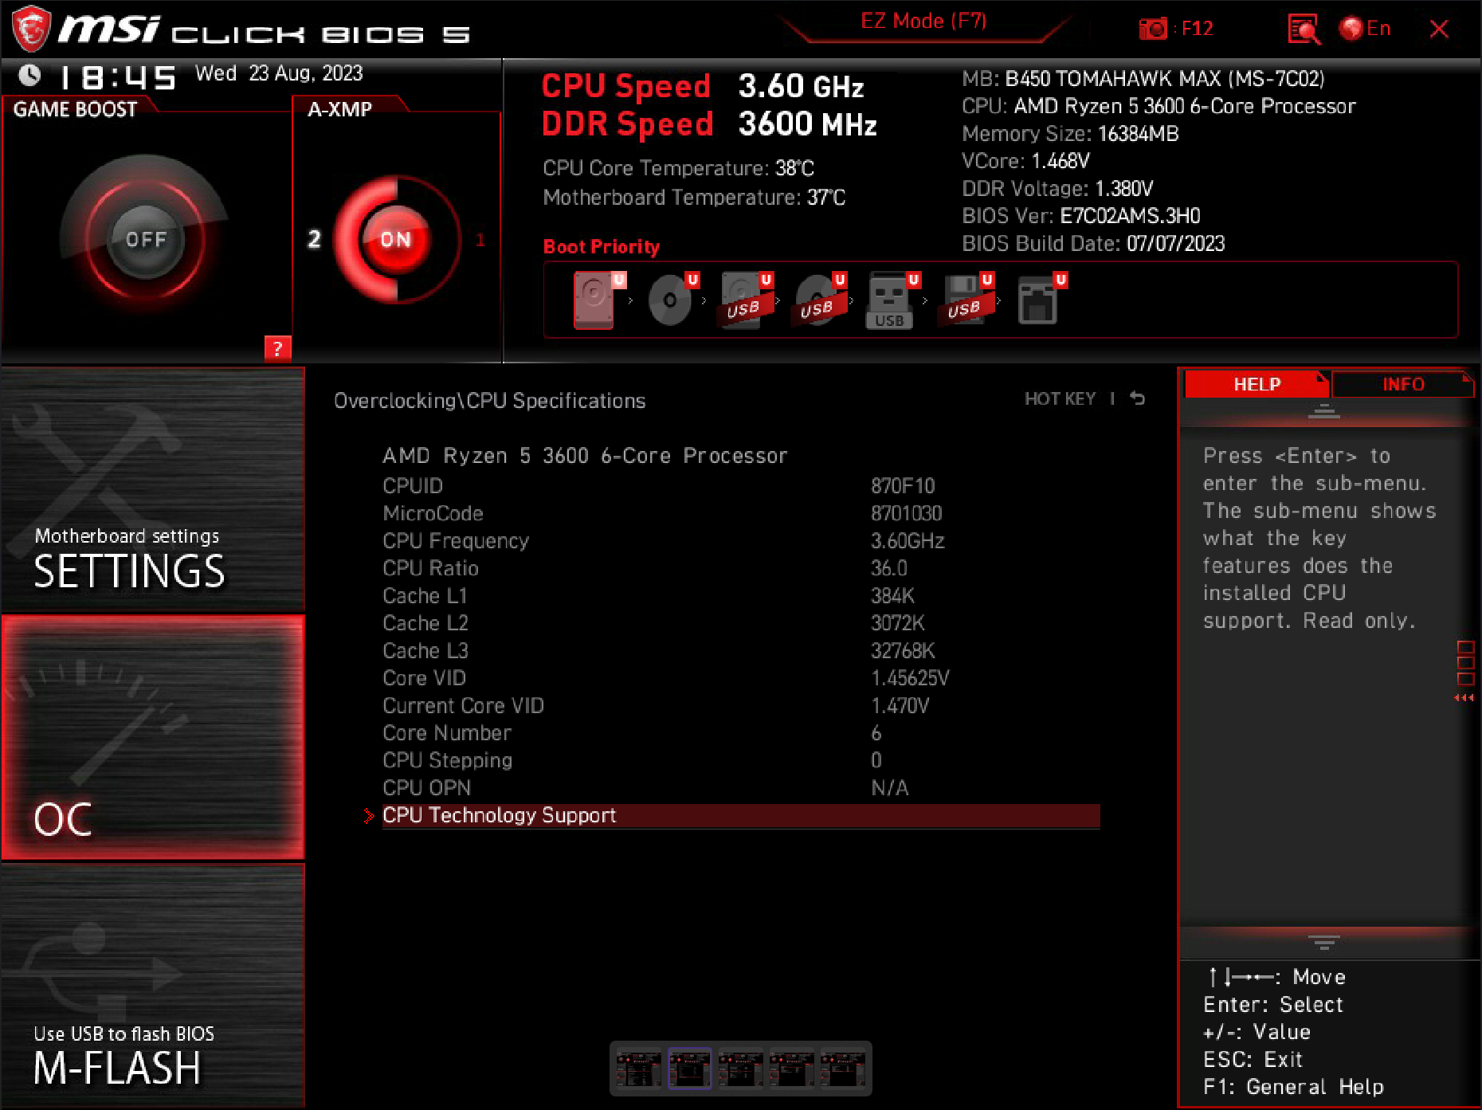The height and width of the screenshot is (1110, 1482).
Task: Select the USB floppy boot device
Action: [966, 300]
